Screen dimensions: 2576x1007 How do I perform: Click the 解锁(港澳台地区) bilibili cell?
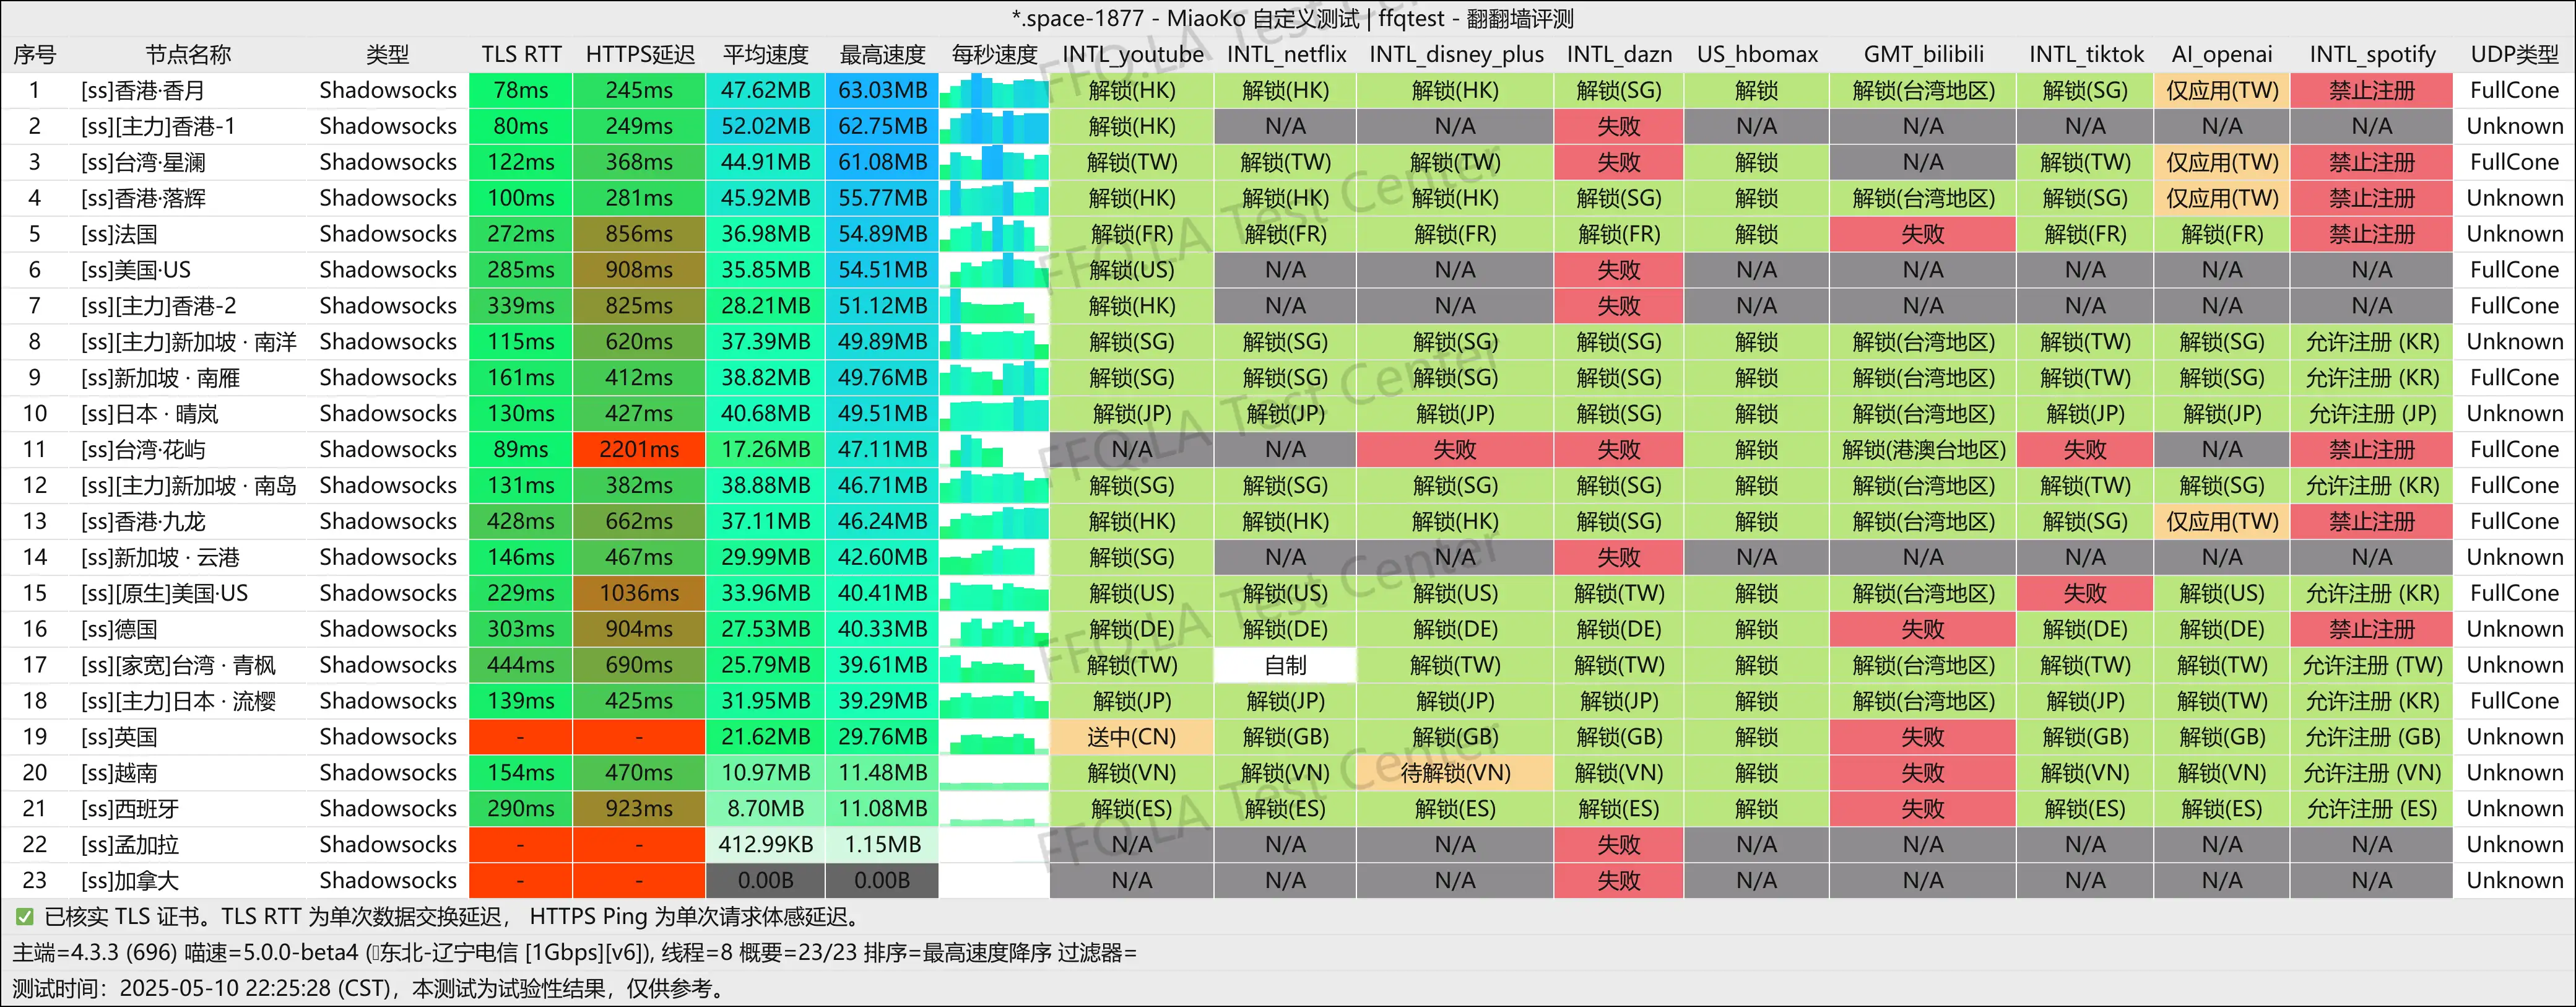pos(1923,449)
